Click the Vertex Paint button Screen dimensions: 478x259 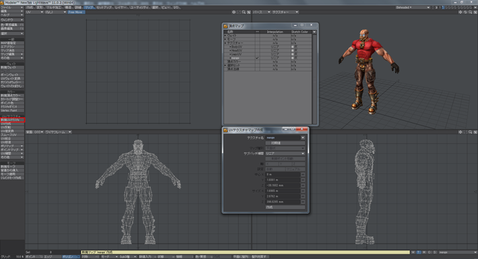point(12,110)
